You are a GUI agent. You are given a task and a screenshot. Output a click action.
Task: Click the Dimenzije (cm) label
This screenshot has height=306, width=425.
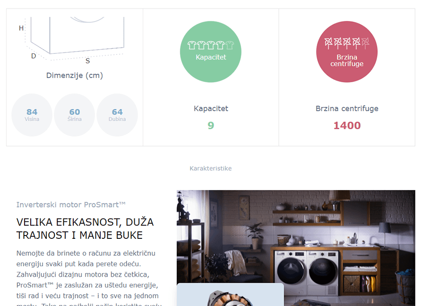(75, 75)
